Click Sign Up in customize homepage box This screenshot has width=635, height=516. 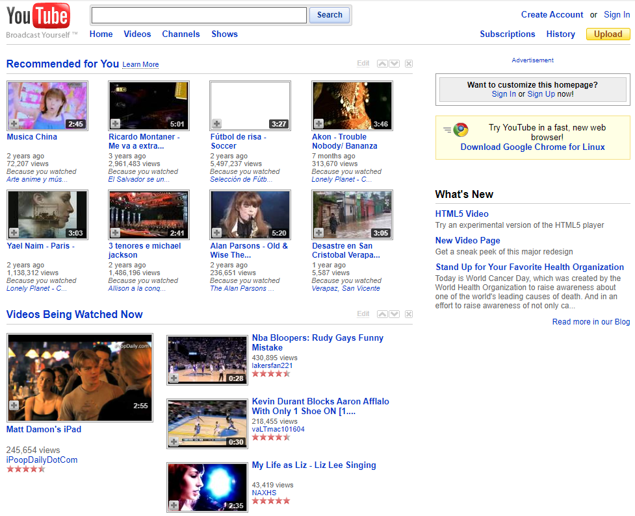pyautogui.click(x=541, y=94)
